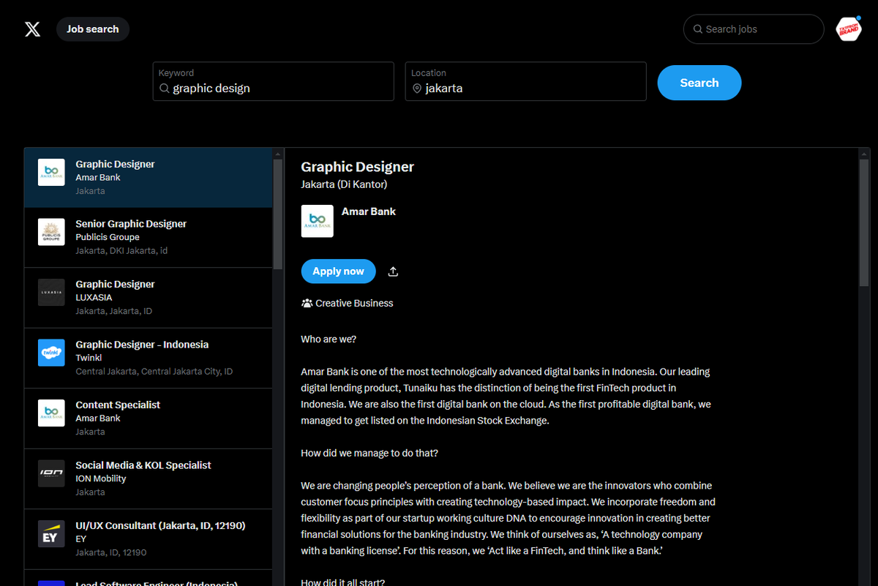Click 'Who are we?' text
878x586 pixels.
click(329, 339)
